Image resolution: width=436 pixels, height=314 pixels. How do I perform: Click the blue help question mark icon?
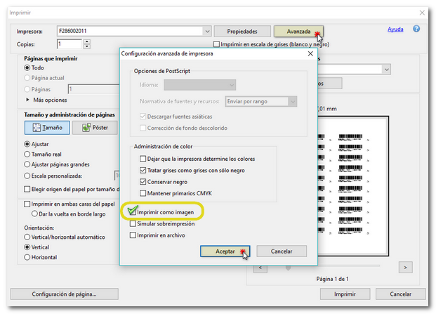[x=416, y=30]
